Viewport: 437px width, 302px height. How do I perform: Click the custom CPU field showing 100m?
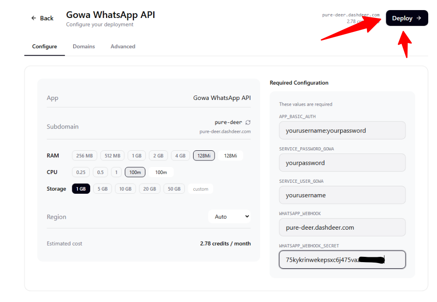pos(161,172)
